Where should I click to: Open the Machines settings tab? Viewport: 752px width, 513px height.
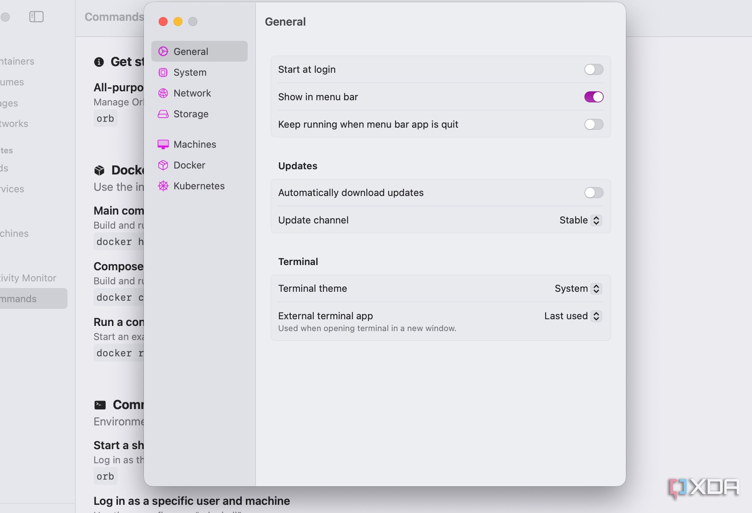[199, 144]
